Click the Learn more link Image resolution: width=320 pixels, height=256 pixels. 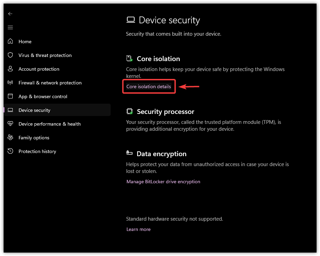click(139, 229)
